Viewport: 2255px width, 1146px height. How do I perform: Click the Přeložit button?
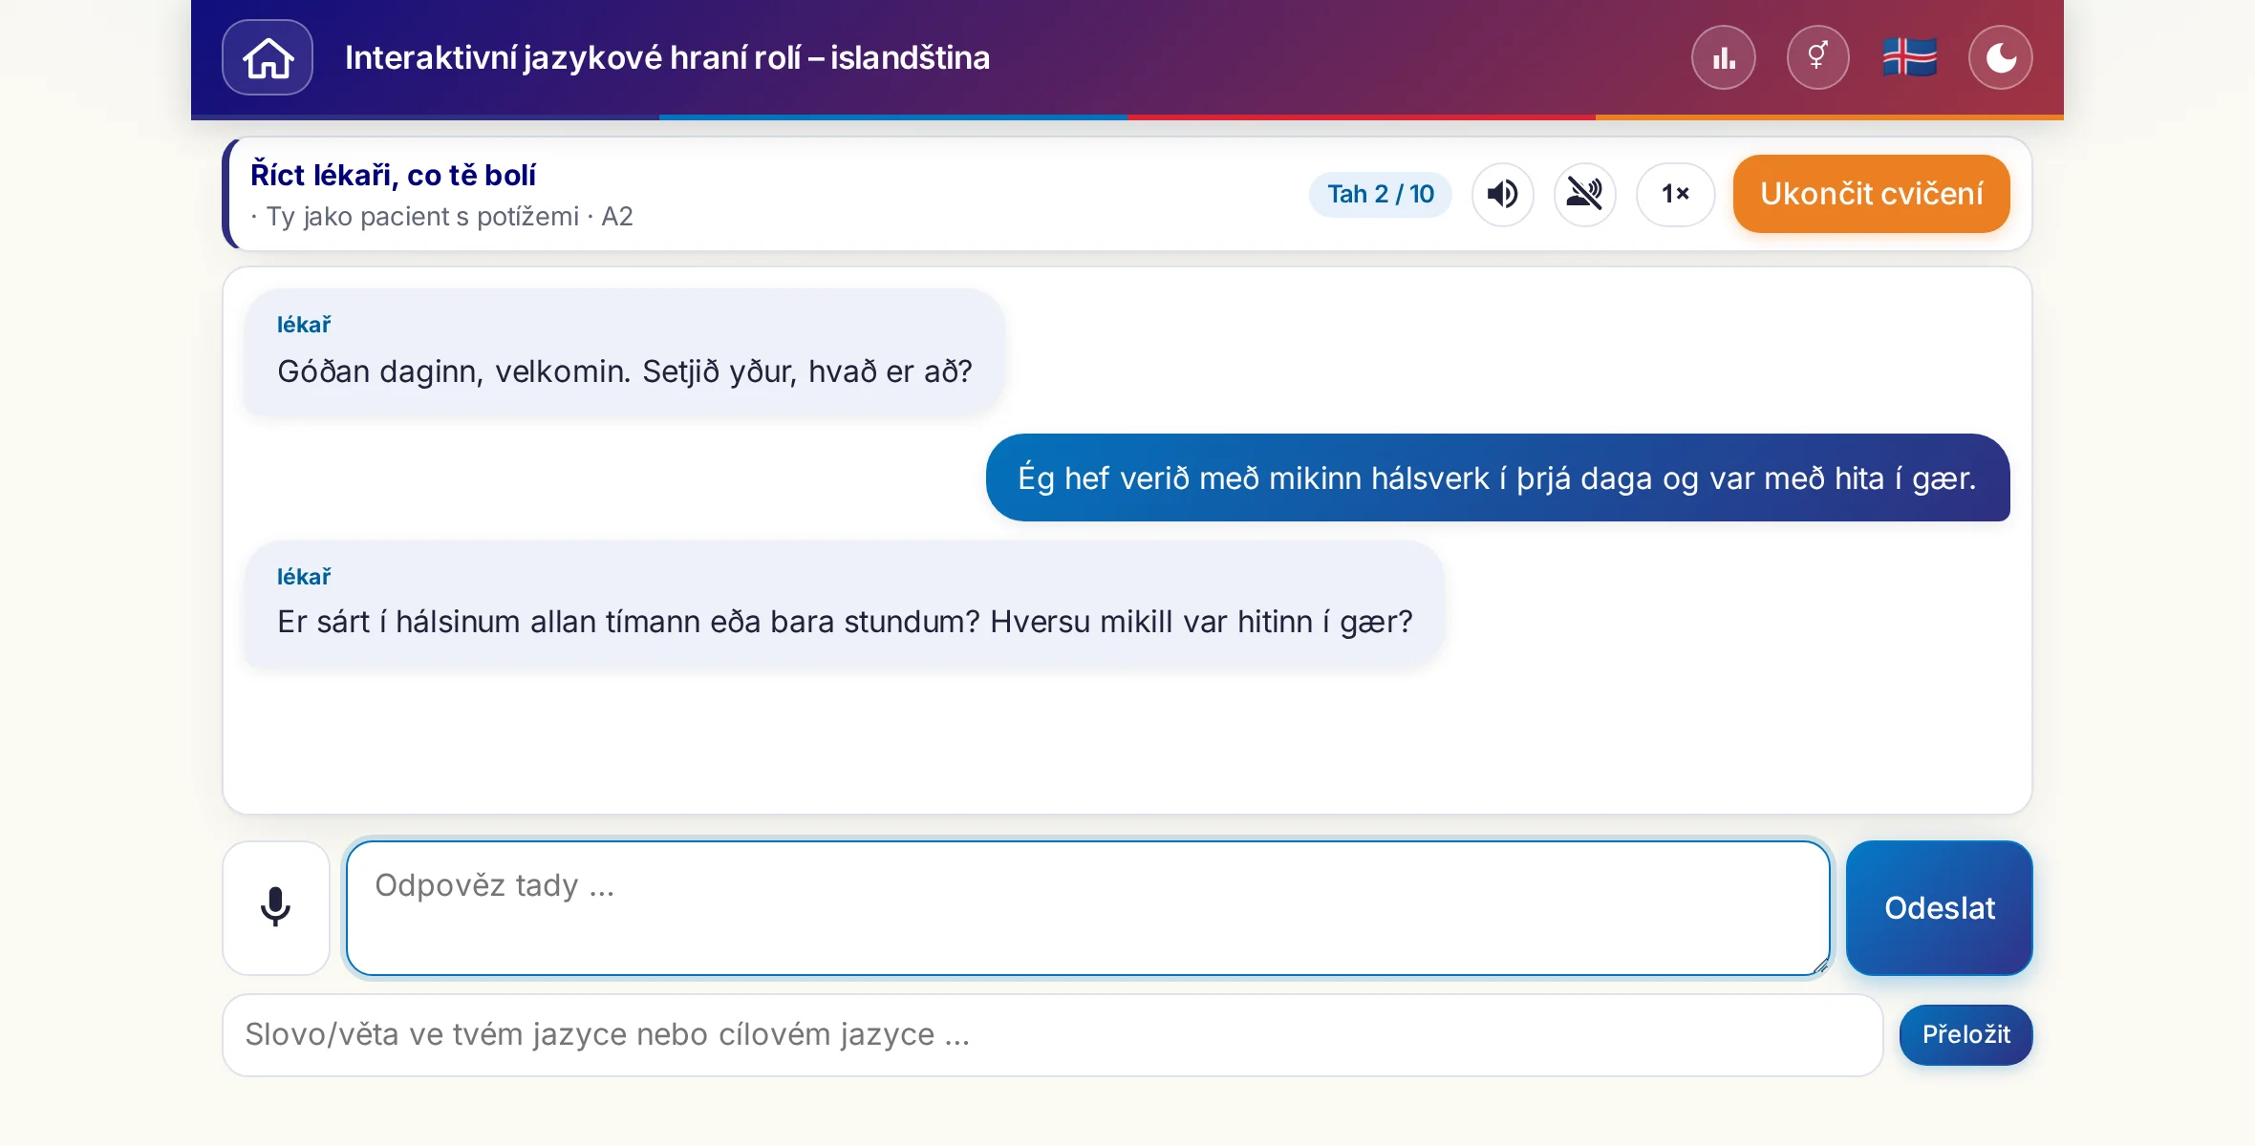(1966, 1034)
